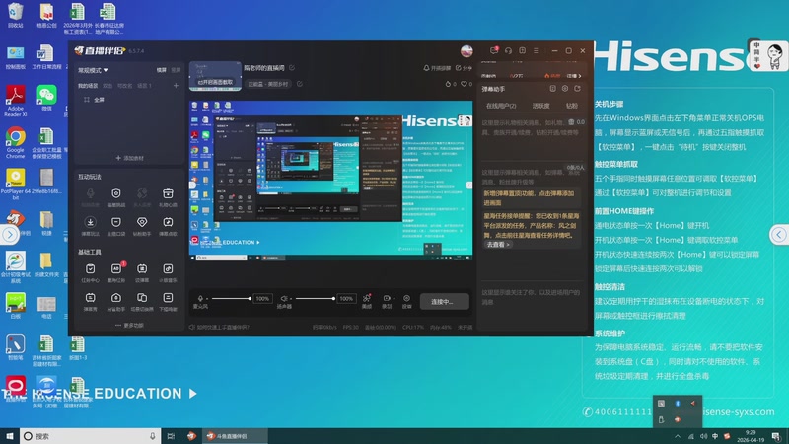Screen dimensions: 789x444
Task: Switch to the 在线用户(2) tab
Action: [501, 106]
